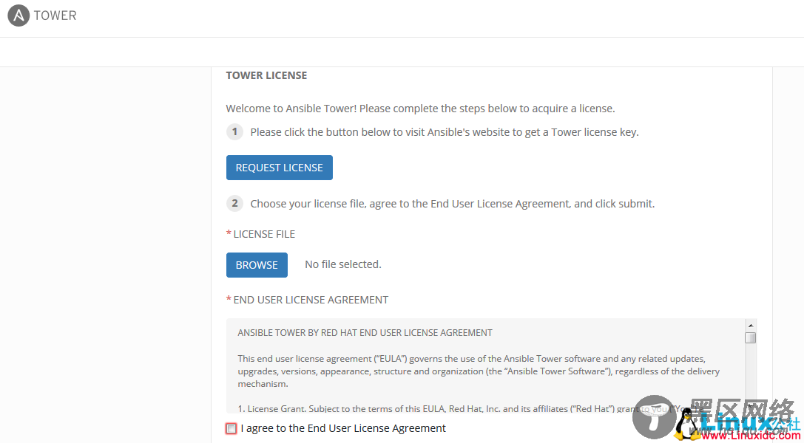Screen dimensions: 804x443
Task: Open the BROWSE file chooser button
Action: (x=257, y=265)
